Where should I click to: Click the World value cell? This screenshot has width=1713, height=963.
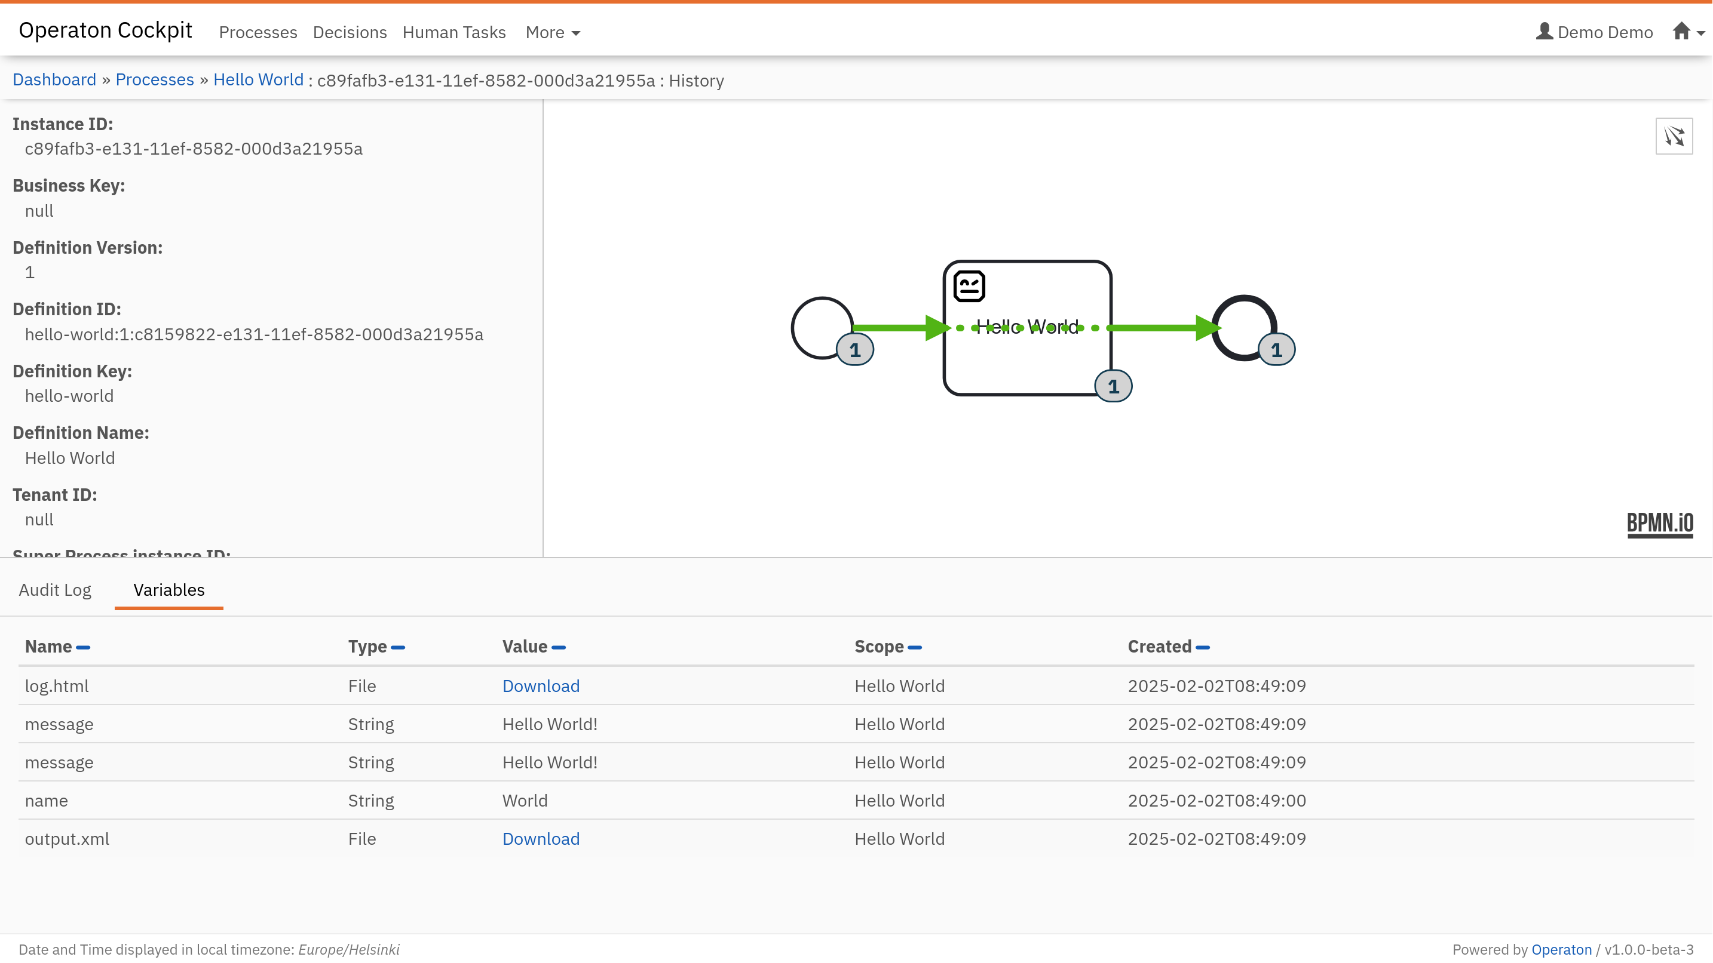(x=525, y=801)
